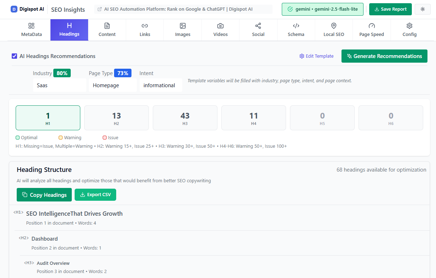The height and width of the screenshot is (278, 436).
Task: Select the Headings tab
Action: click(69, 30)
